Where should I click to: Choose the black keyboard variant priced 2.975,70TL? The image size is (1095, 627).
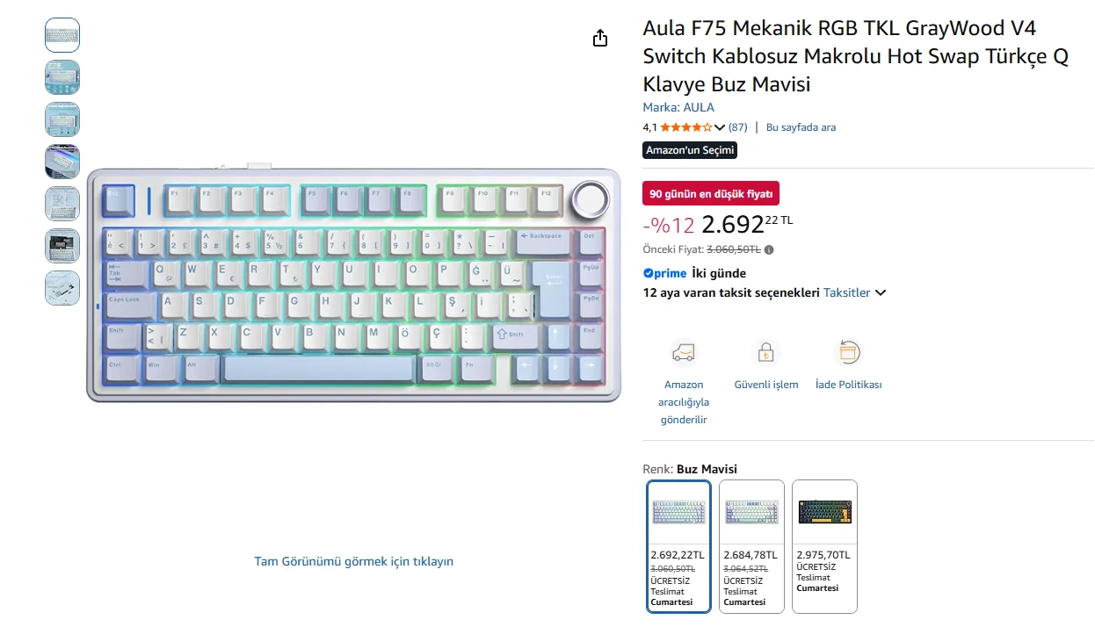[824, 546]
